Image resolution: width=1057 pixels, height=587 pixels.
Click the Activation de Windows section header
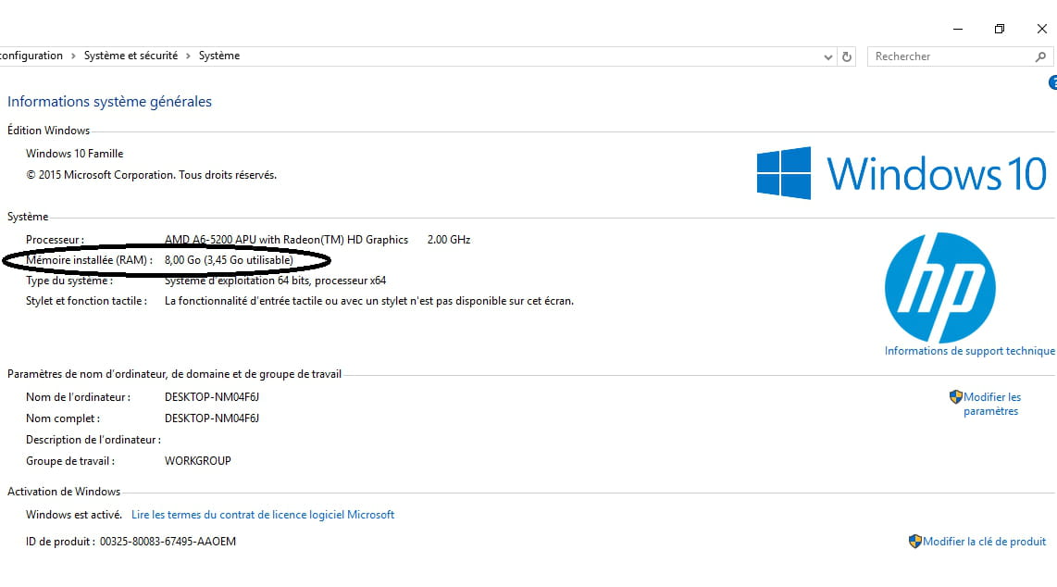tap(63, 492)
